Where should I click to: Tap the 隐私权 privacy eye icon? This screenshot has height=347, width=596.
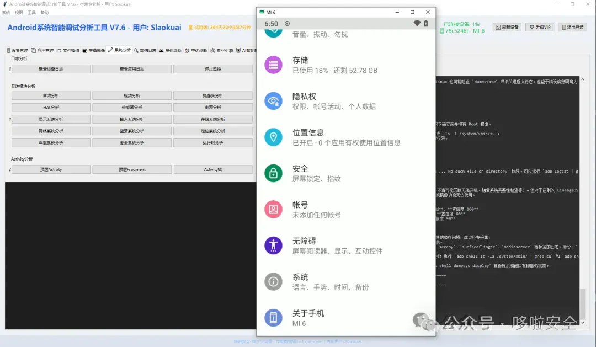click(x=273, y=101)
